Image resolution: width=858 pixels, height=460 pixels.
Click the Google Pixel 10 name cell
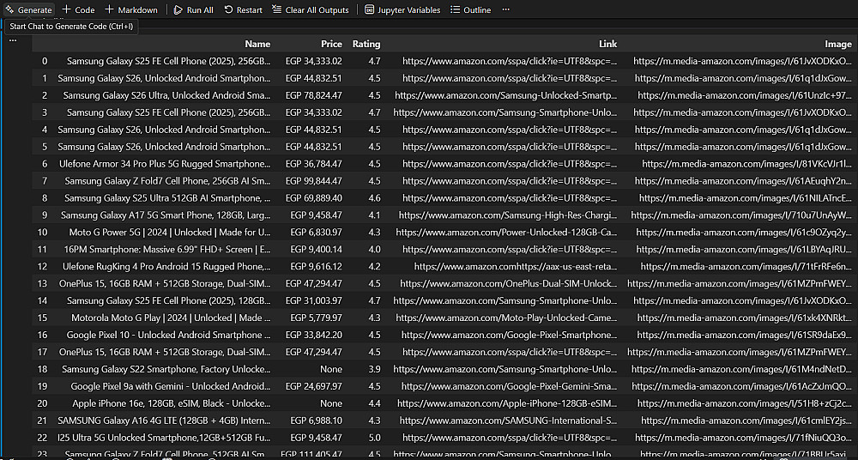click(x=168, y=335)
